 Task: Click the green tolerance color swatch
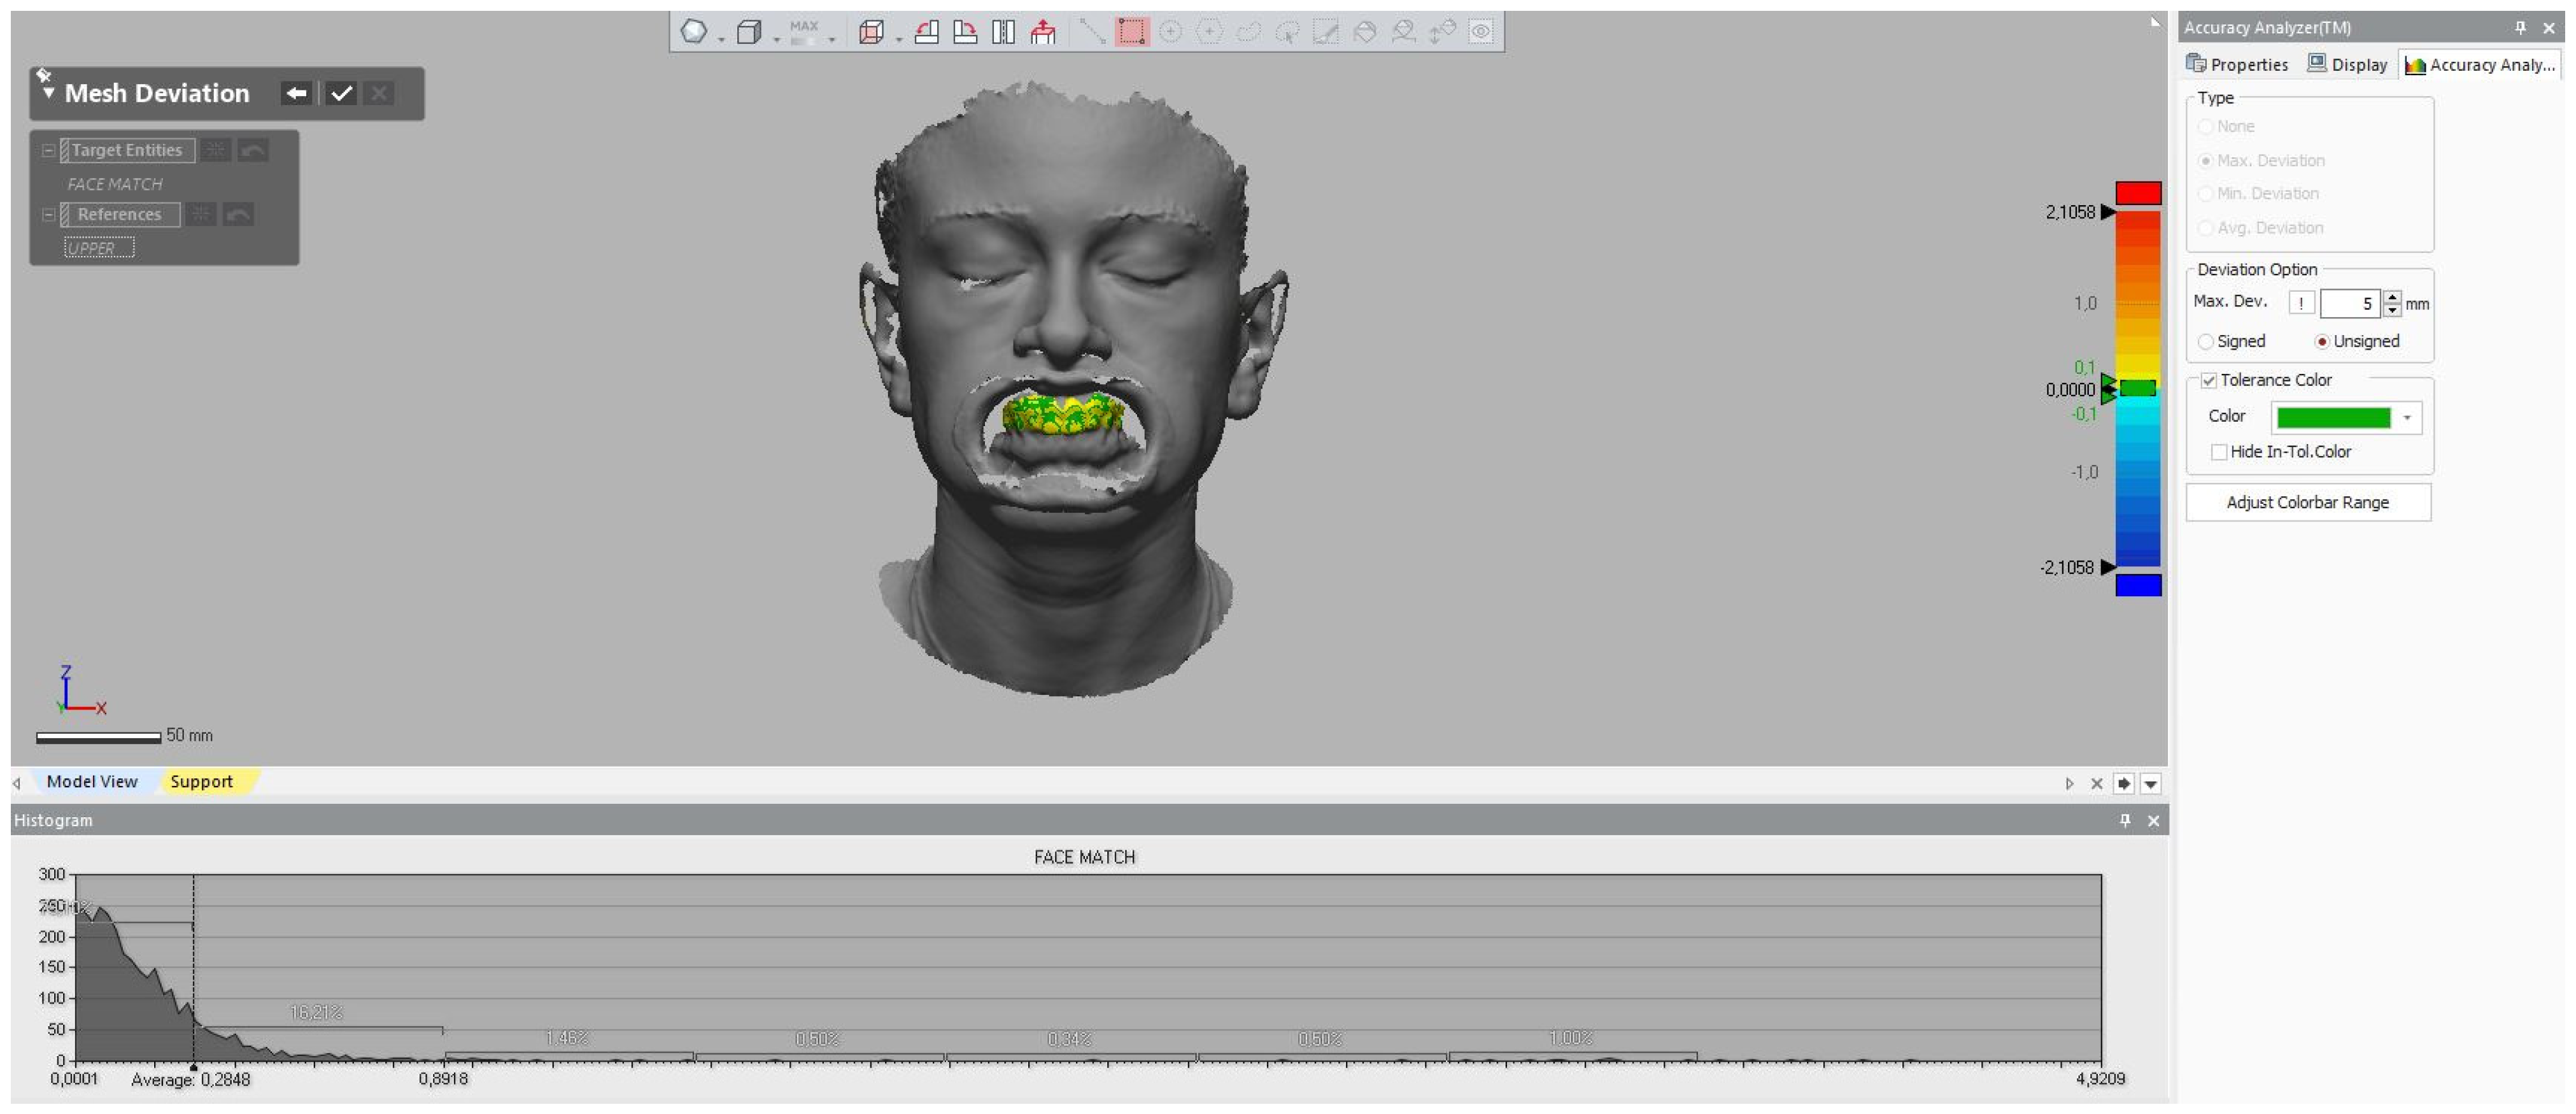click(2333, 418)
